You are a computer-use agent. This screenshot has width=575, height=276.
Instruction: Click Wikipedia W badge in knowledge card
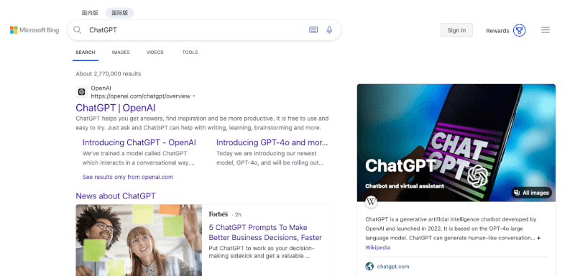[x=372, y=201]
